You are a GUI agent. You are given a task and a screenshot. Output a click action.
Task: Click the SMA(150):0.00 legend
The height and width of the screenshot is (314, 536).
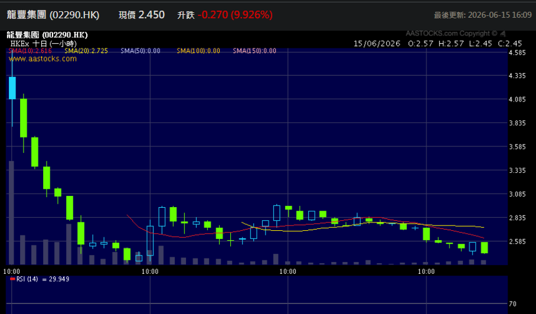point(254,51)
